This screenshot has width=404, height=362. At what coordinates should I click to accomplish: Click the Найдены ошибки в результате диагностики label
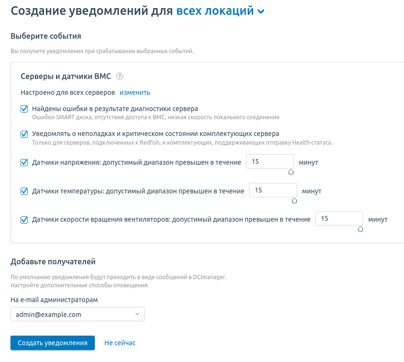[x=115, y=109]
